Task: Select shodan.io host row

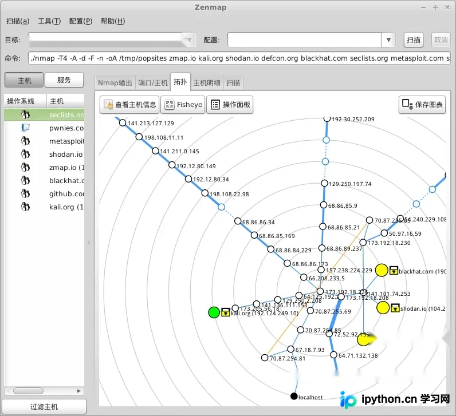Action: click(x=44, y=154)
